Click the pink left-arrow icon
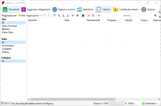The height and width of the screenshot is (106, 161). (93, 15)
